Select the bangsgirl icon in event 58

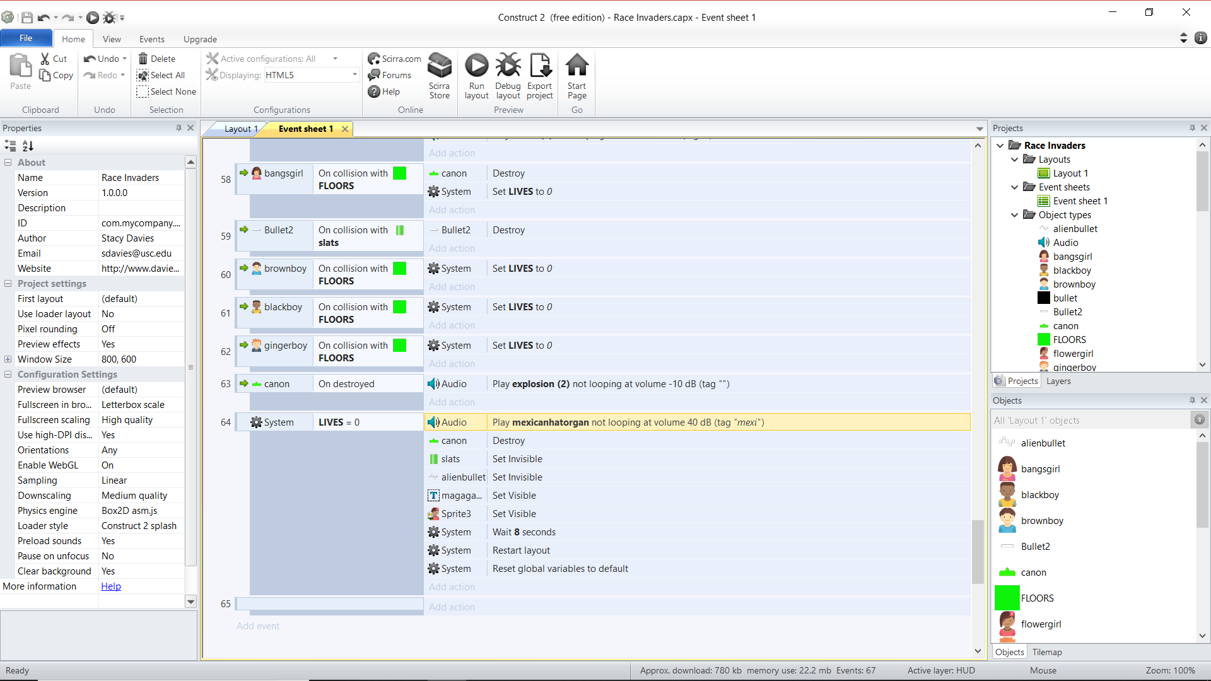coord(257,173)
